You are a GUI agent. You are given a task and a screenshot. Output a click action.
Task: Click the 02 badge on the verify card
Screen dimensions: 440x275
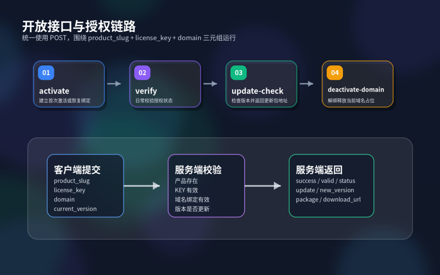142,73
